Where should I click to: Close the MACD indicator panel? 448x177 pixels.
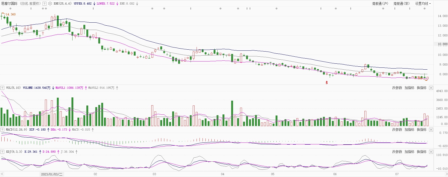tap(431, 130)
